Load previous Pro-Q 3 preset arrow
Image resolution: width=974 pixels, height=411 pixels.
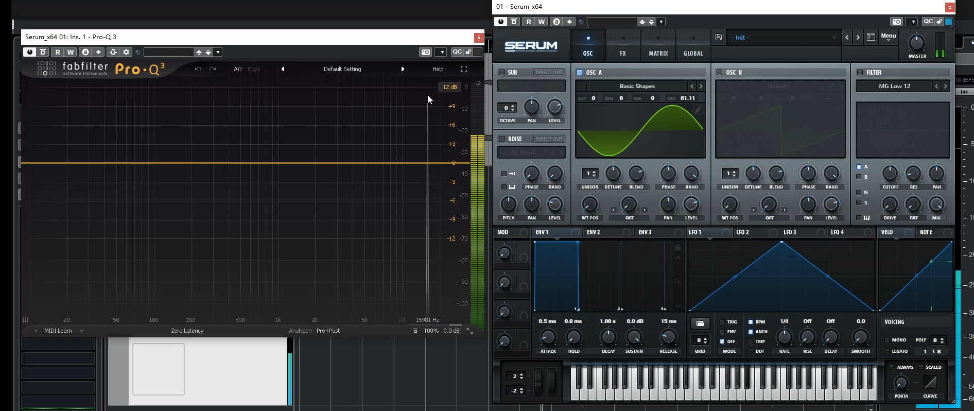[283, 69]
